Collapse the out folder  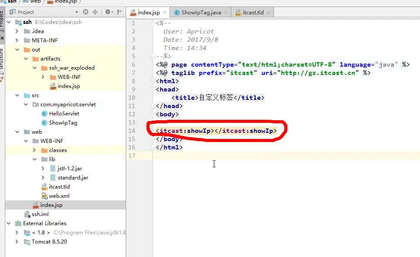click(x=17, y=50)
